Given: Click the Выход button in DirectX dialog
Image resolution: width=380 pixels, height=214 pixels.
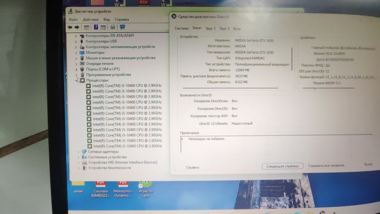Looking at the screenshot, I should click(x=368, y=164).
